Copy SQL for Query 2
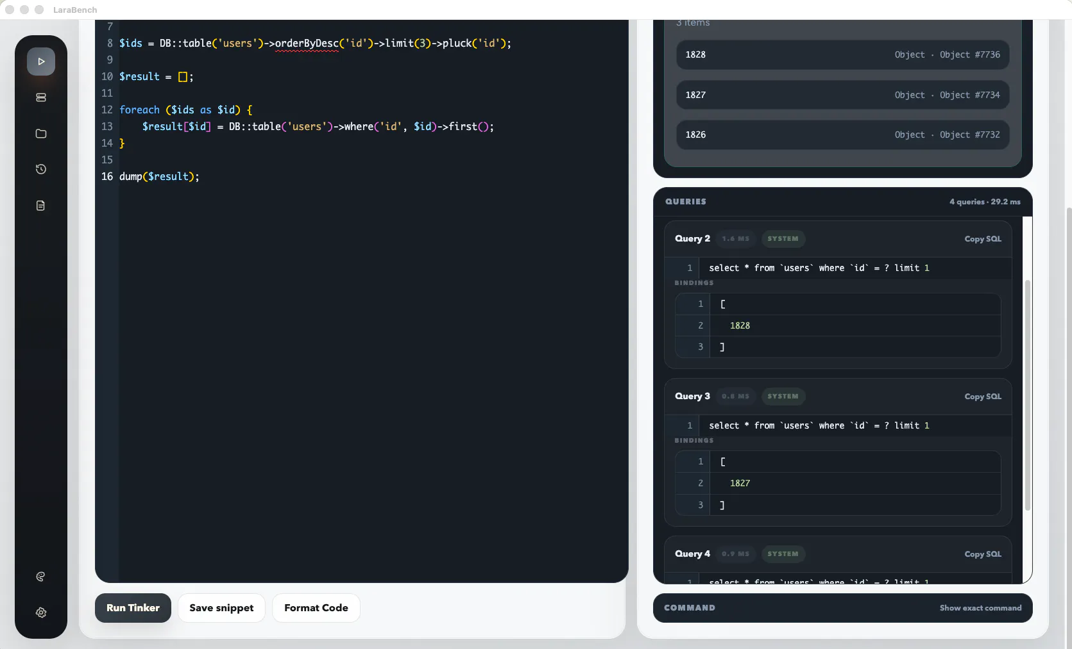 [983, 239]
